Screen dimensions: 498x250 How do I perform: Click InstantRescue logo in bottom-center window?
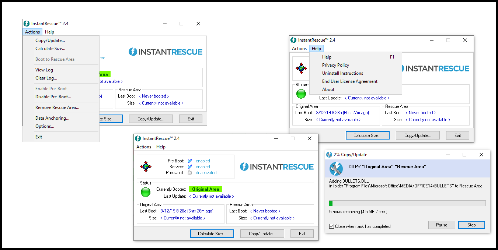point(277,167)
